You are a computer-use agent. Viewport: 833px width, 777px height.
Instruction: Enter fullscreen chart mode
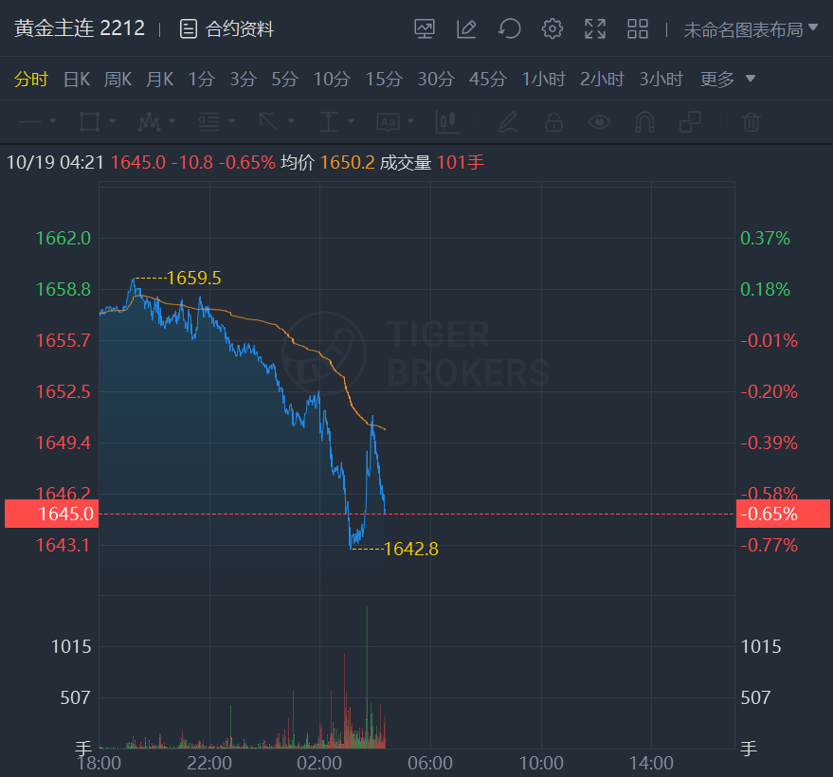click(595, 29)
